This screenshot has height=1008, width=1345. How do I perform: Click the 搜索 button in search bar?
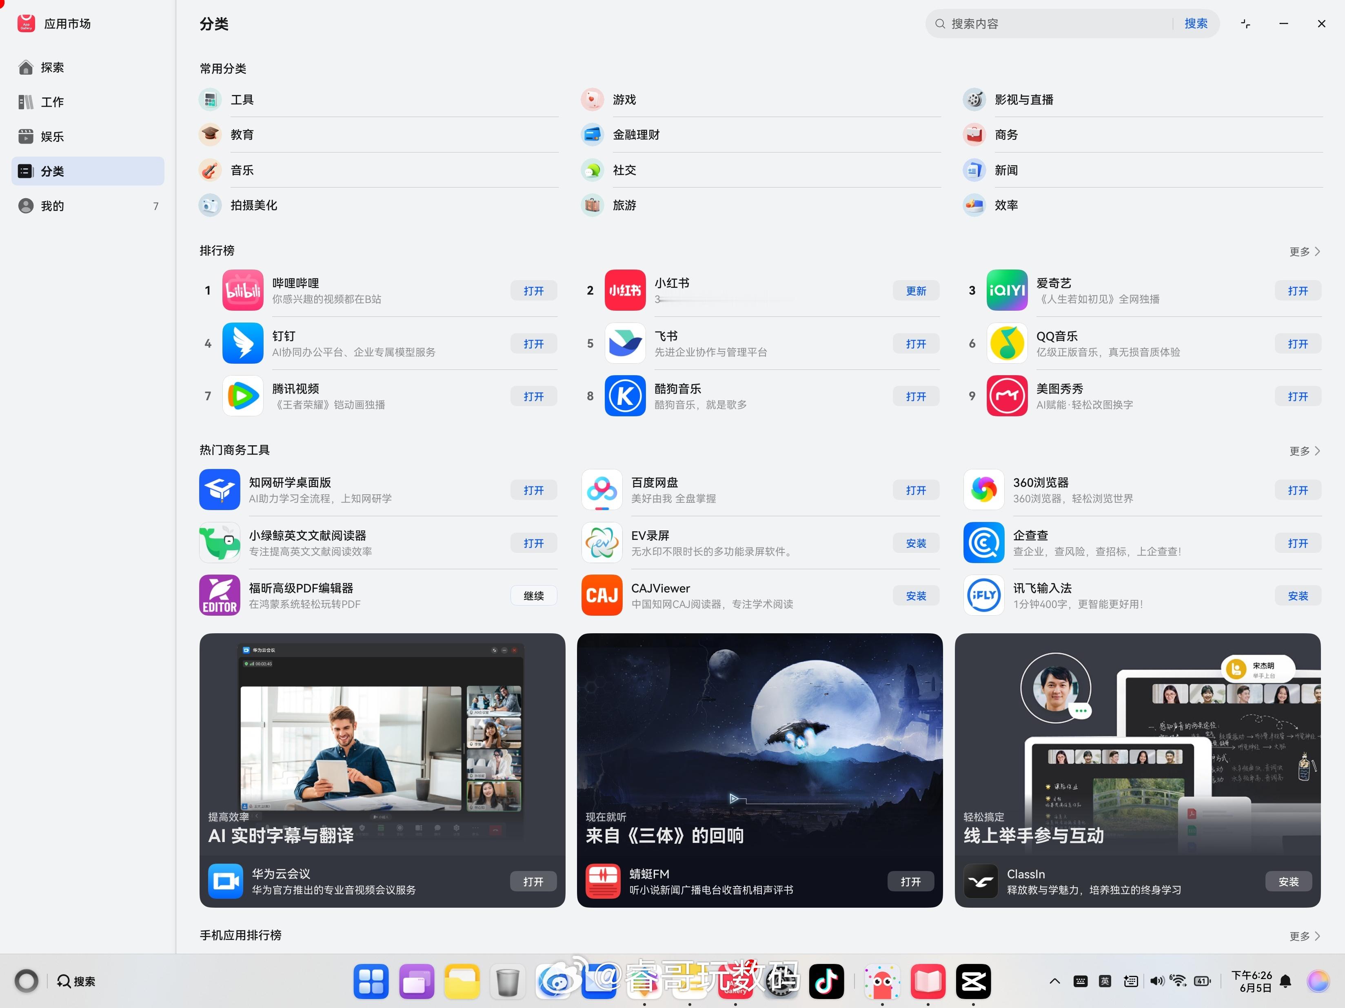point(1195,24)
